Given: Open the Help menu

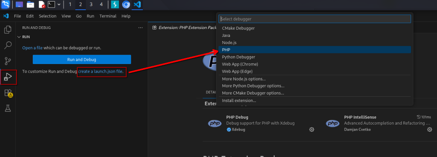Looking at the screenshot, I should click(x=126, y=16).
